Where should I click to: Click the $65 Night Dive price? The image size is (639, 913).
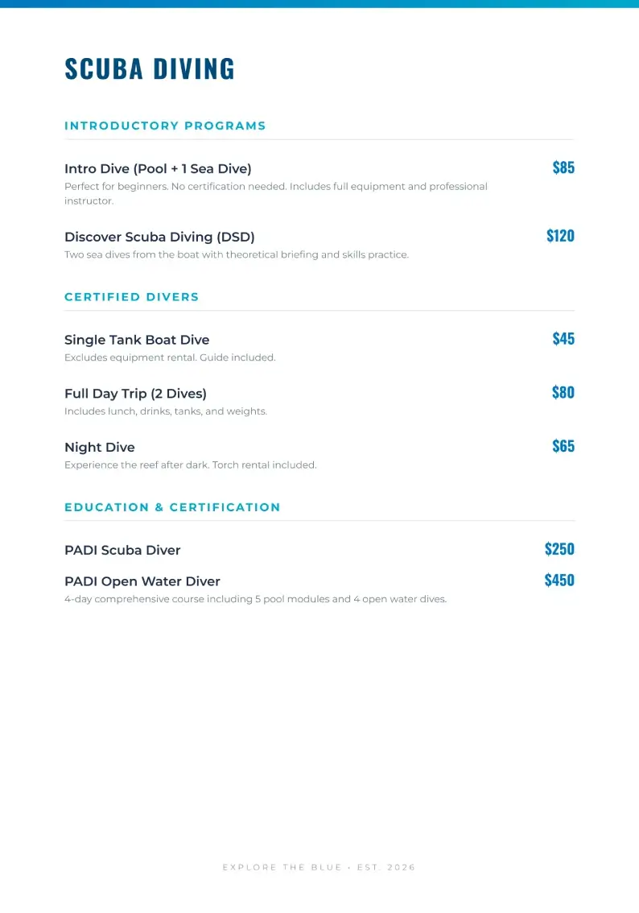click(563, 446)
